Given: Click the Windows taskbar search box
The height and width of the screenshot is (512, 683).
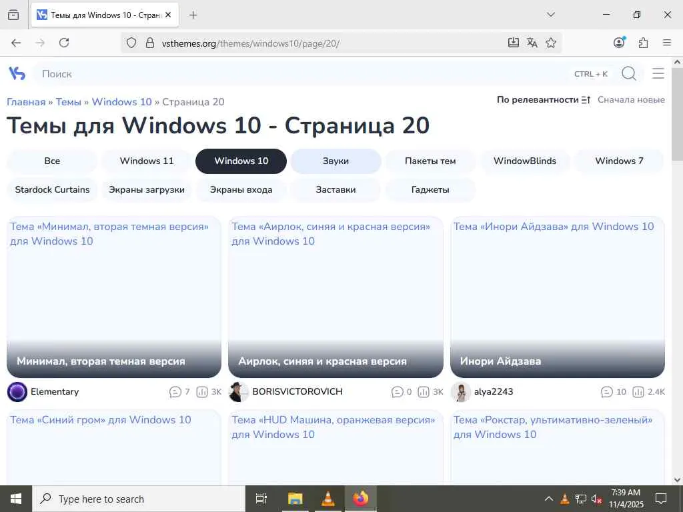Looking at the screenshot, I should pyautogui.click(x=139, y=499).
